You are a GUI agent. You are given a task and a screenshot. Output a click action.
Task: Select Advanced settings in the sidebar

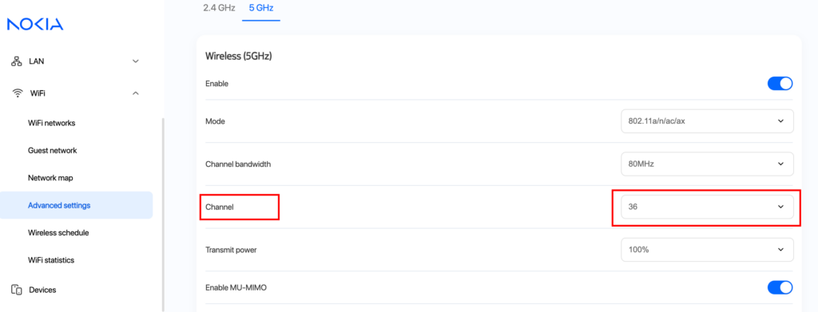(76, 205)
